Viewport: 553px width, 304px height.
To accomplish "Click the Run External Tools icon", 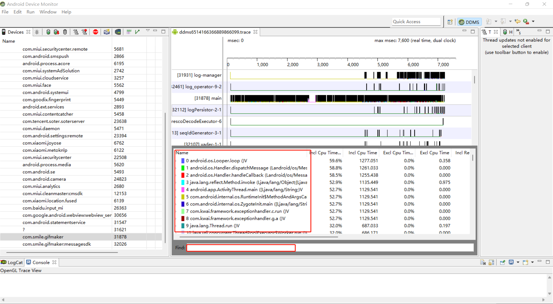I will click(x=526, y=21).
